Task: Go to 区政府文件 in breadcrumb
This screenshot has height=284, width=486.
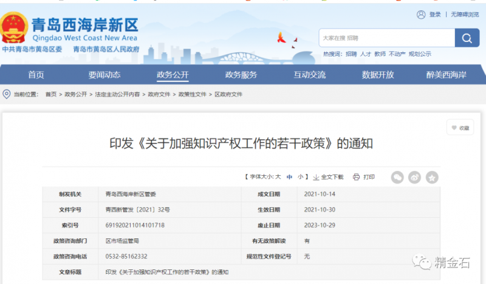Action: click(x=228, y=94)
